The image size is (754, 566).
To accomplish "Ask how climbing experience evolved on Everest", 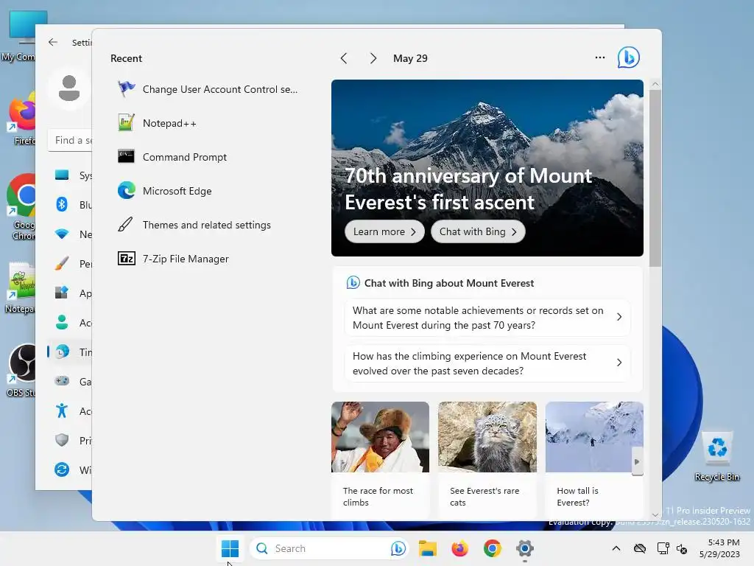I will (x=487, y=363).
